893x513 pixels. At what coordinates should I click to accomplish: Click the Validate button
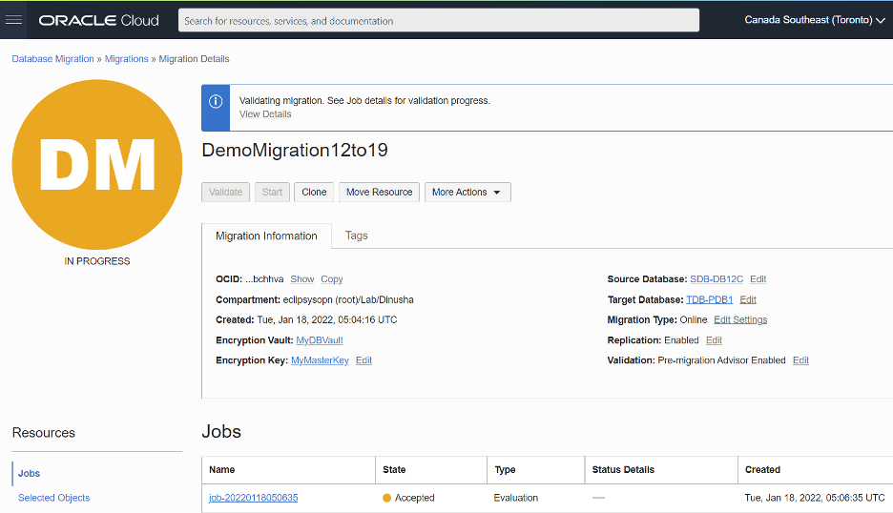pyautogui.click(x=225, y=193)
